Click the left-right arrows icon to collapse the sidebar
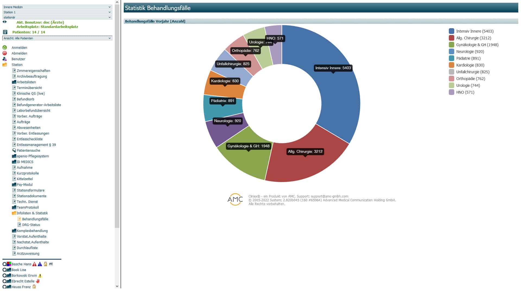The height and width of the screenshot is (293, 521). point(5,22)
